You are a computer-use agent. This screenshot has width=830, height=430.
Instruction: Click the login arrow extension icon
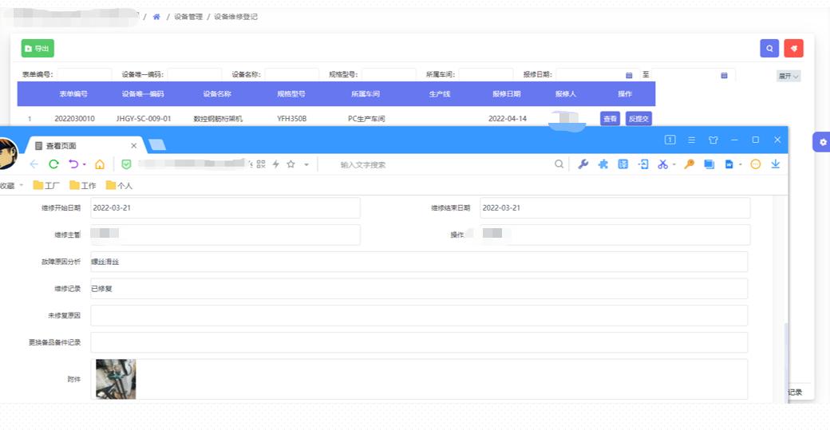pos(643,164)
